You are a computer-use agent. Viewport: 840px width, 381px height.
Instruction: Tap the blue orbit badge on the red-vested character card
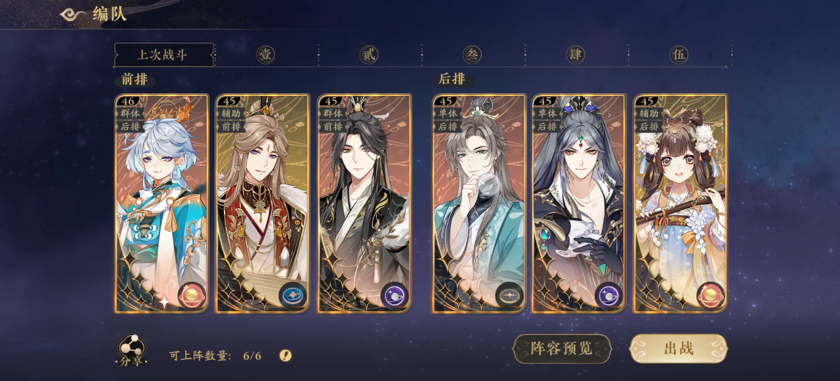click(293, 296)
